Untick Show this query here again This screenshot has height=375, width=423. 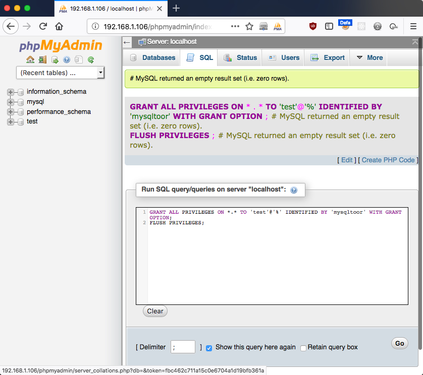click(x=209, y=348)
